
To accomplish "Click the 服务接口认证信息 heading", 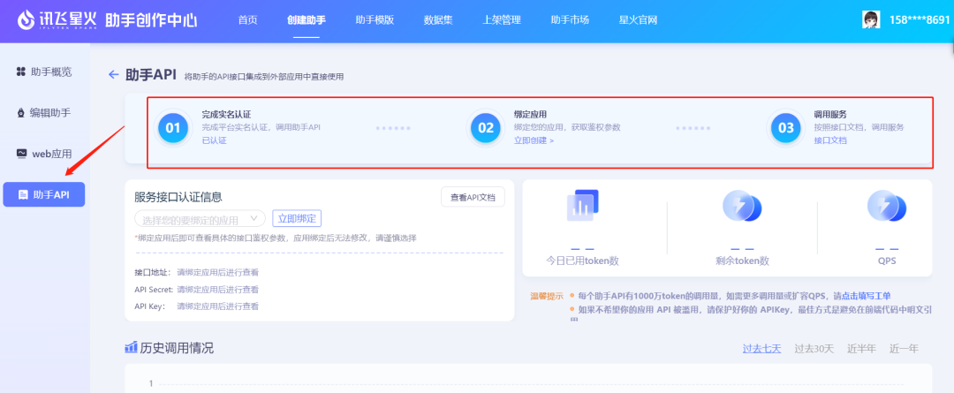I will pos(178,196).
